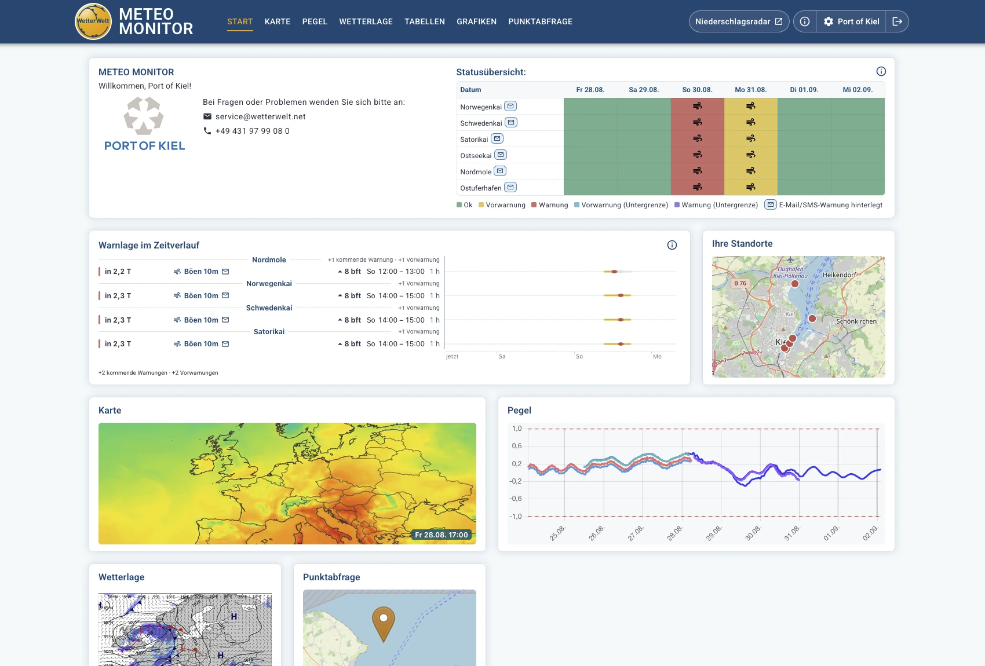Click Satorikai wind pre-warning on Mo 31.08.
Viewport: 985px width, 666px height.
pyautogui.click(x=751, y=138)
